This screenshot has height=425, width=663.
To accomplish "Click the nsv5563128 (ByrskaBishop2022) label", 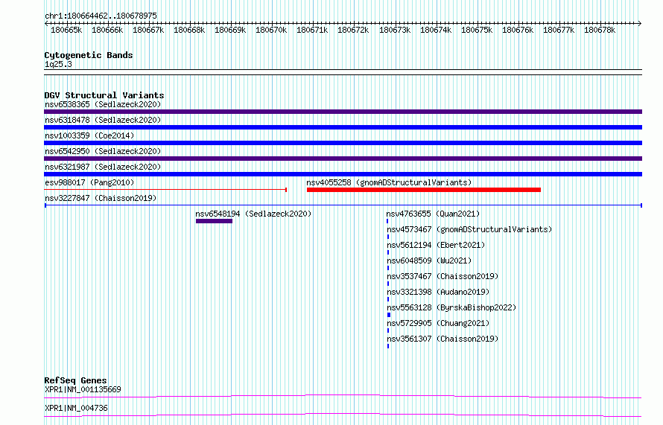I will point(451,307).
